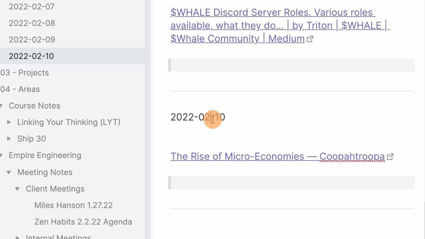Collapse the Client Meetings folder arrow
Screen dimensions: 425x239
tap(17, 189)
